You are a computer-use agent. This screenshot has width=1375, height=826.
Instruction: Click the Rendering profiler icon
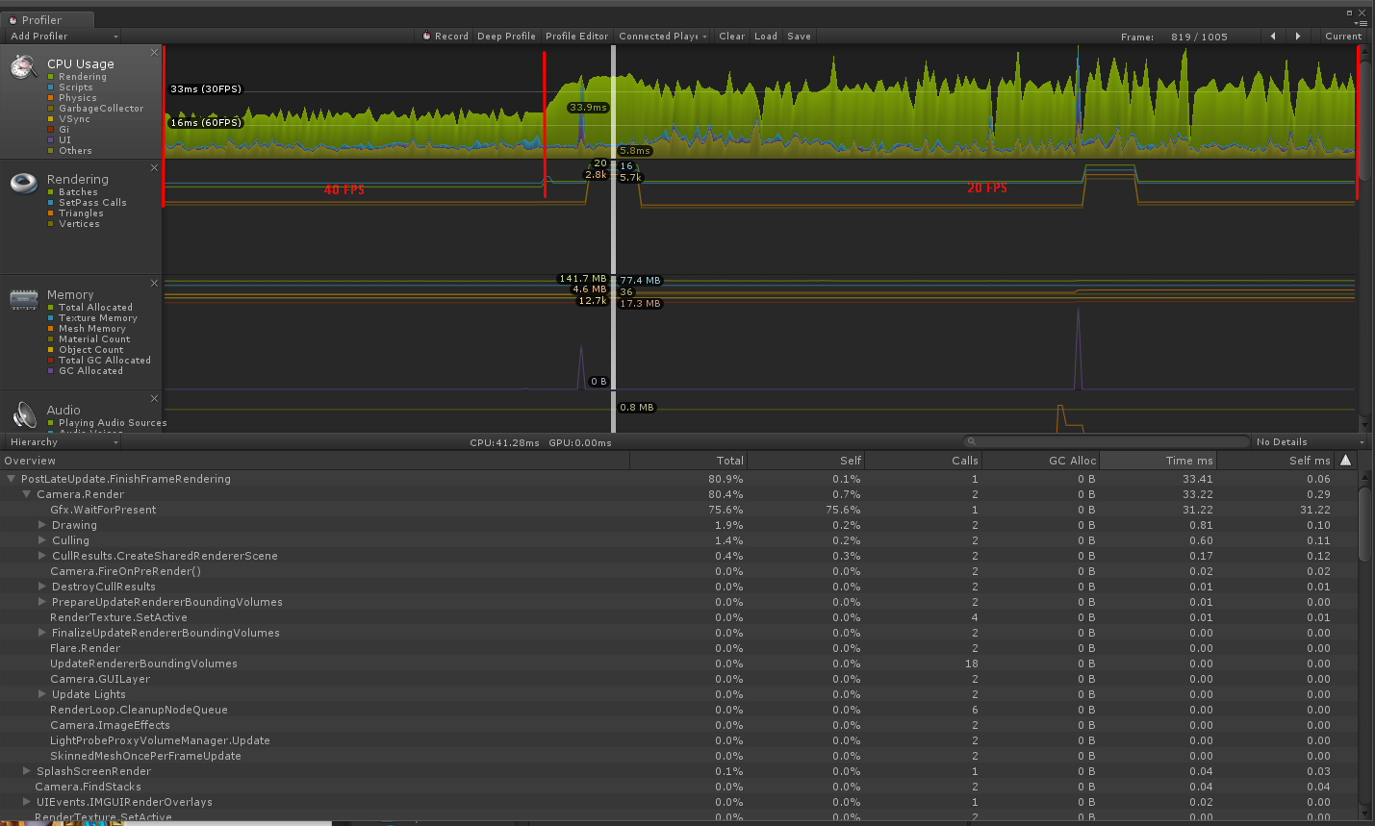point(24,183)
